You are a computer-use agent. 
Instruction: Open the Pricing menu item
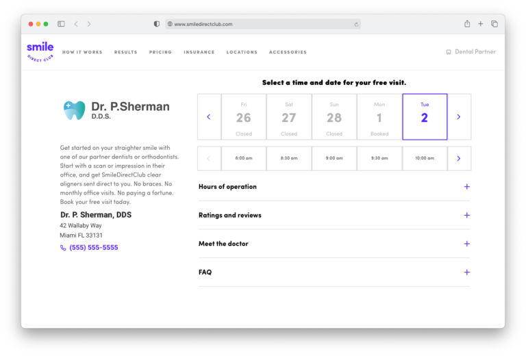click(160, 52)
